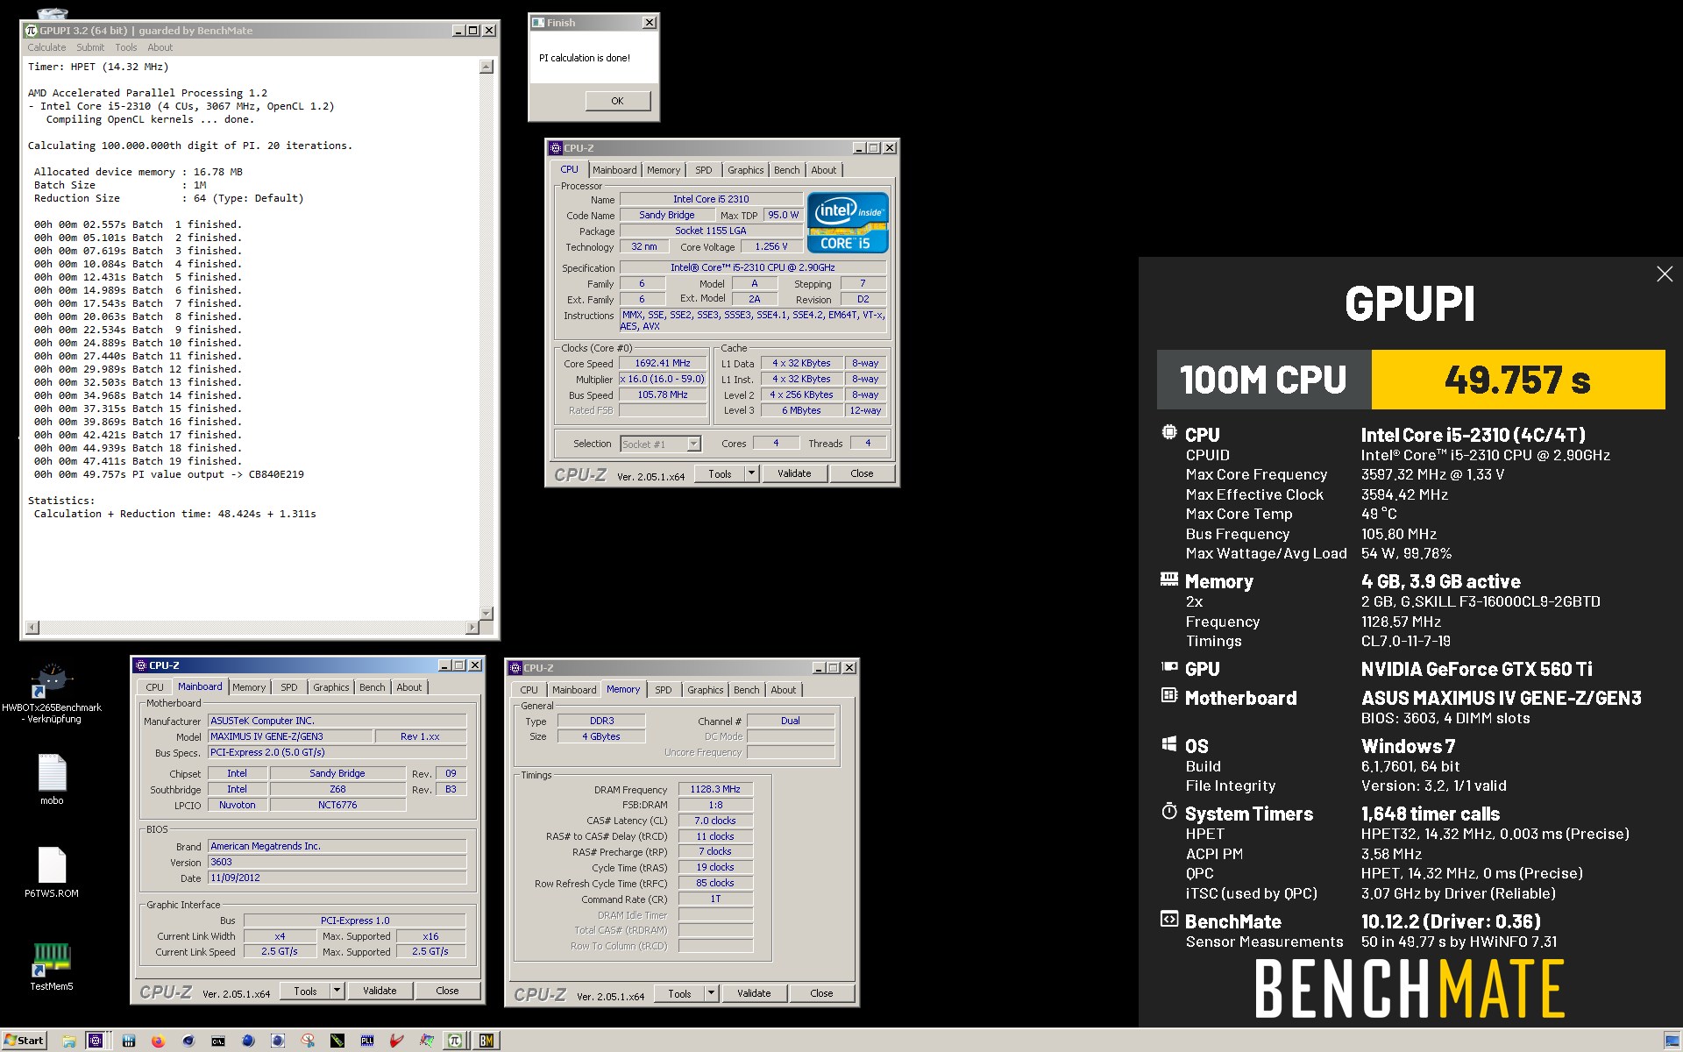1683x1052 pixels.
Task: Click the BenchMate code icon in result panel
Action: click(x=1168, y=919)
